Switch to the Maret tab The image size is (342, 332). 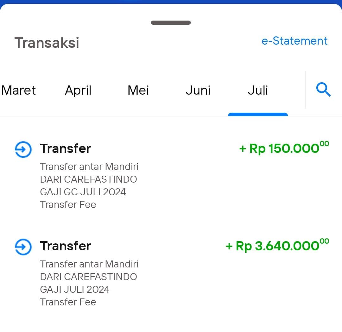click(x=18, y=90)
